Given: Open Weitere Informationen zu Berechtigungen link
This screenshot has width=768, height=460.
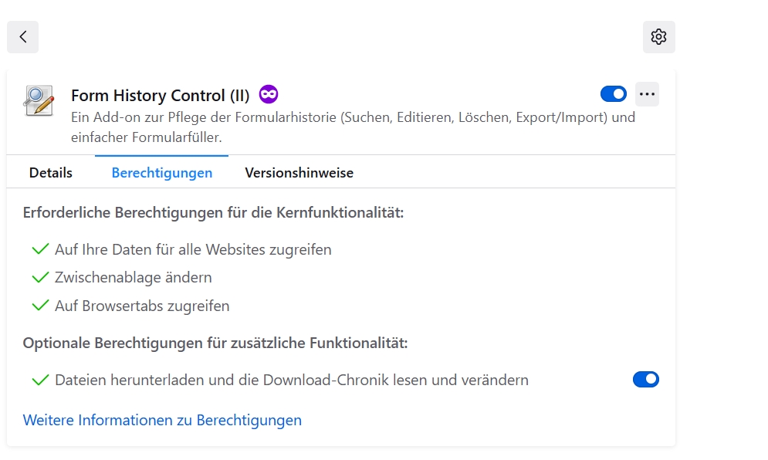Looking at the screenshot, I should point(162,420).
